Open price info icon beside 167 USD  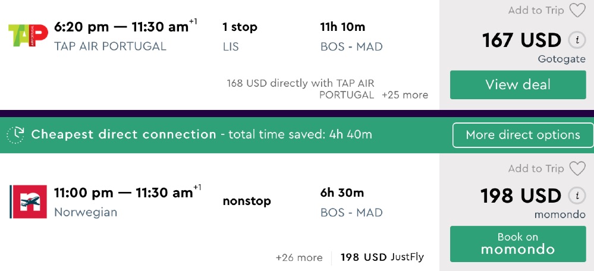(575, 40)
